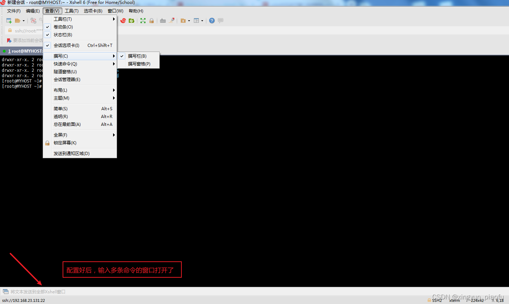Click the red Xmanager swirl icon
This screenshot has height=304, width=509.
point(123,21)
